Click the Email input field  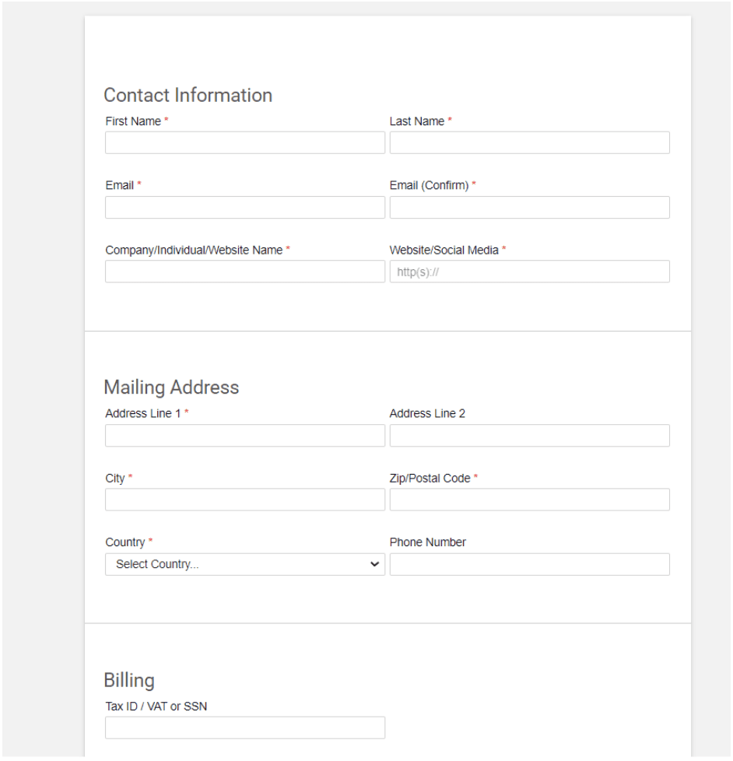[244, 208]
